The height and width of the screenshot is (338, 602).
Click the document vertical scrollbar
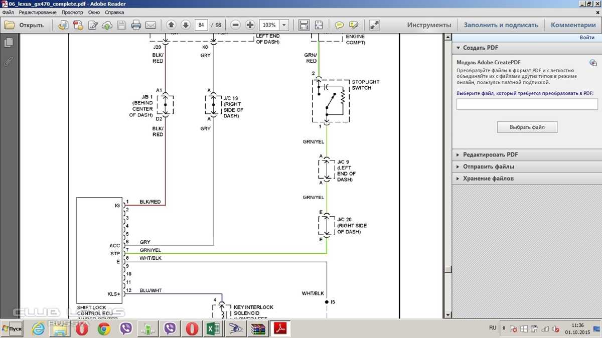[448, 176]
